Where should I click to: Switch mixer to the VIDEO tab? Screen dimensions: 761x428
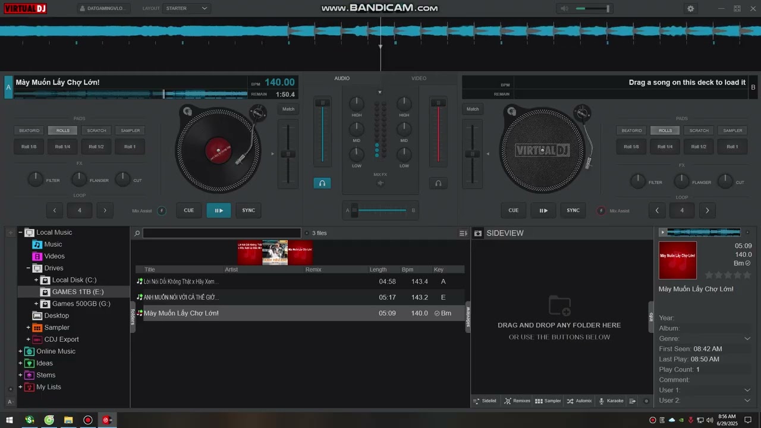[419, 78]
